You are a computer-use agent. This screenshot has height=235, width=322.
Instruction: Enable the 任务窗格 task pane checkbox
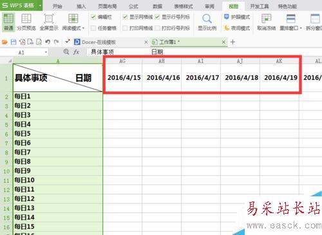click(x=93, y=28)
